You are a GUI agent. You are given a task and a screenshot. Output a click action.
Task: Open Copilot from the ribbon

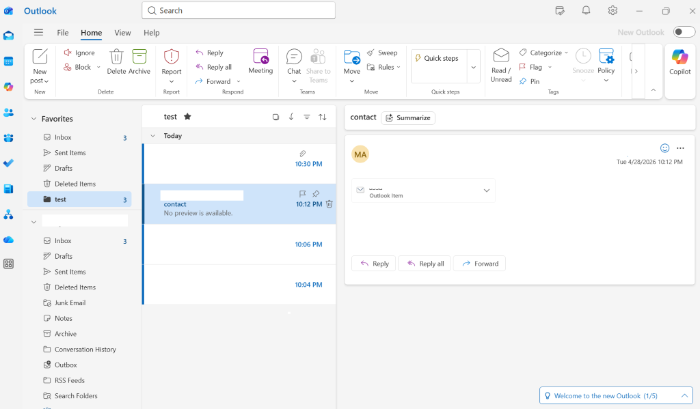pyautogui.click(x=680, y=61)
